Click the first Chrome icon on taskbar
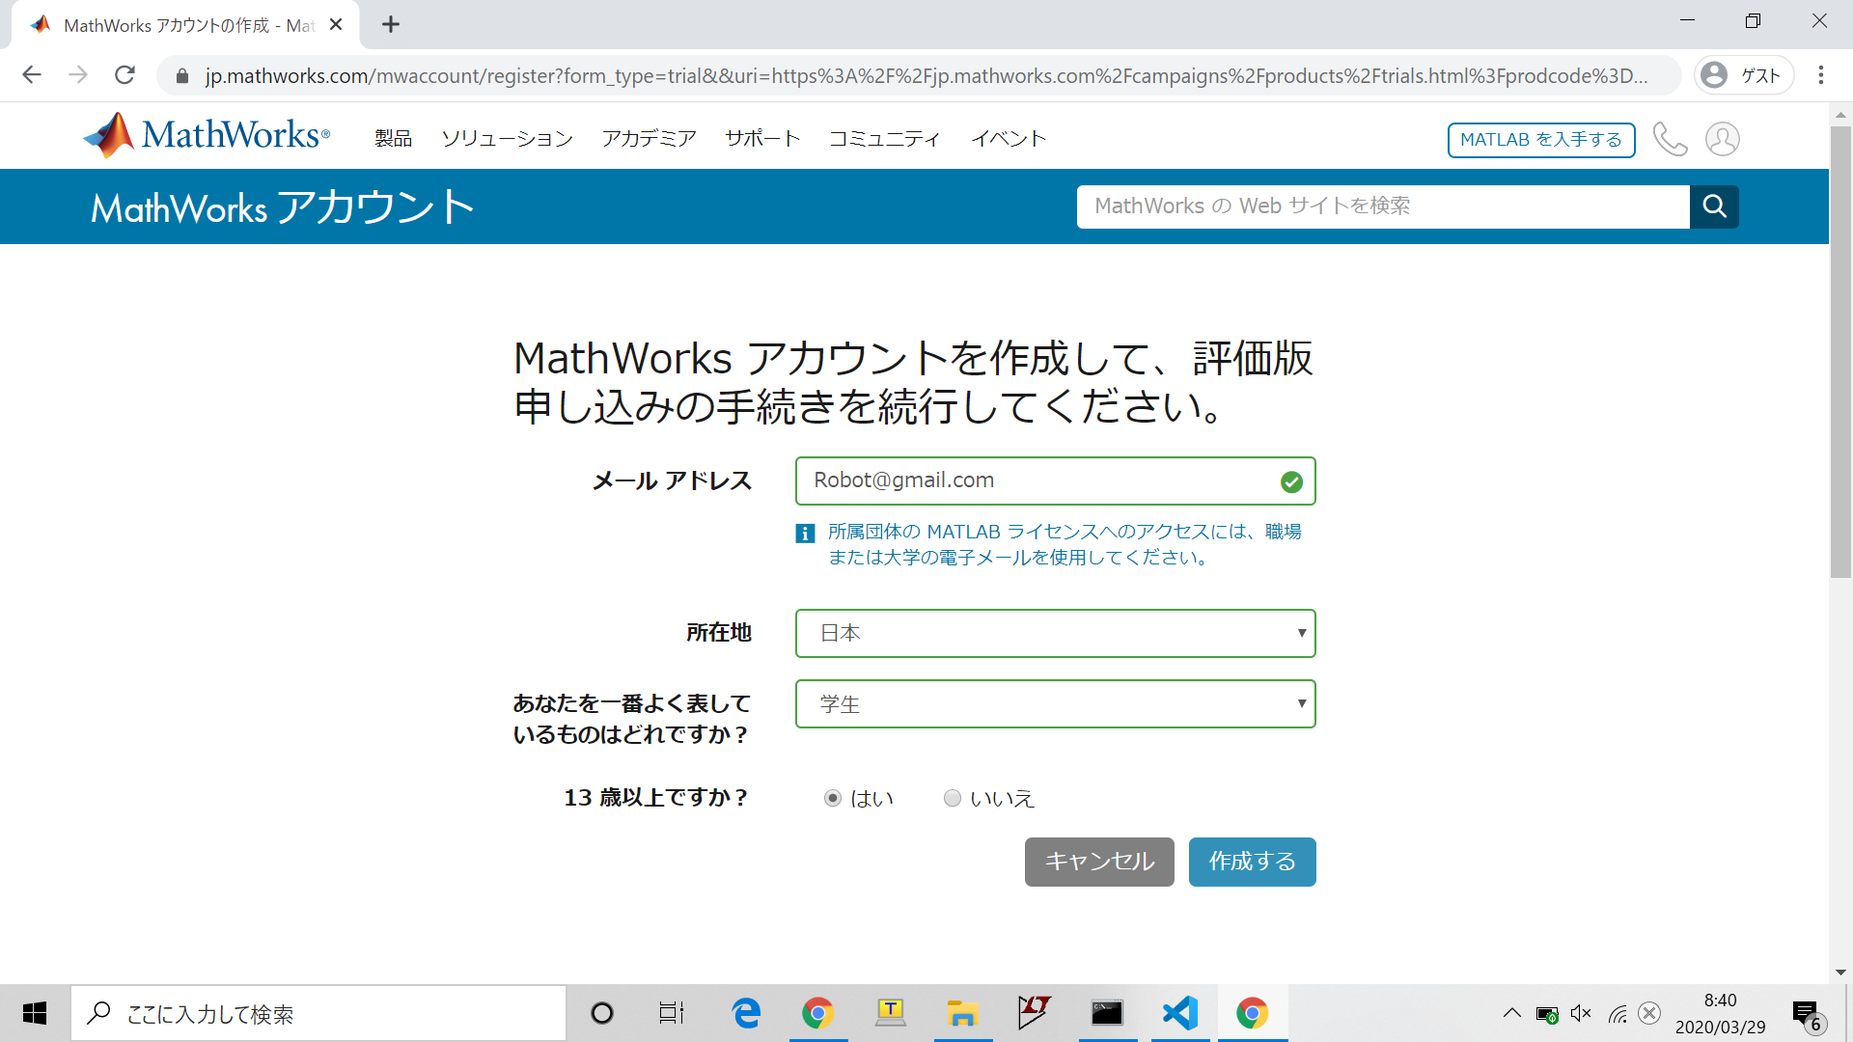 point(817,1013)
